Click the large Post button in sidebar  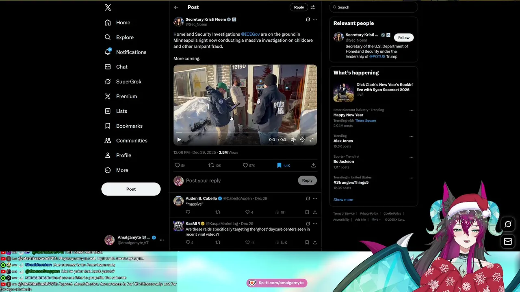131,189
